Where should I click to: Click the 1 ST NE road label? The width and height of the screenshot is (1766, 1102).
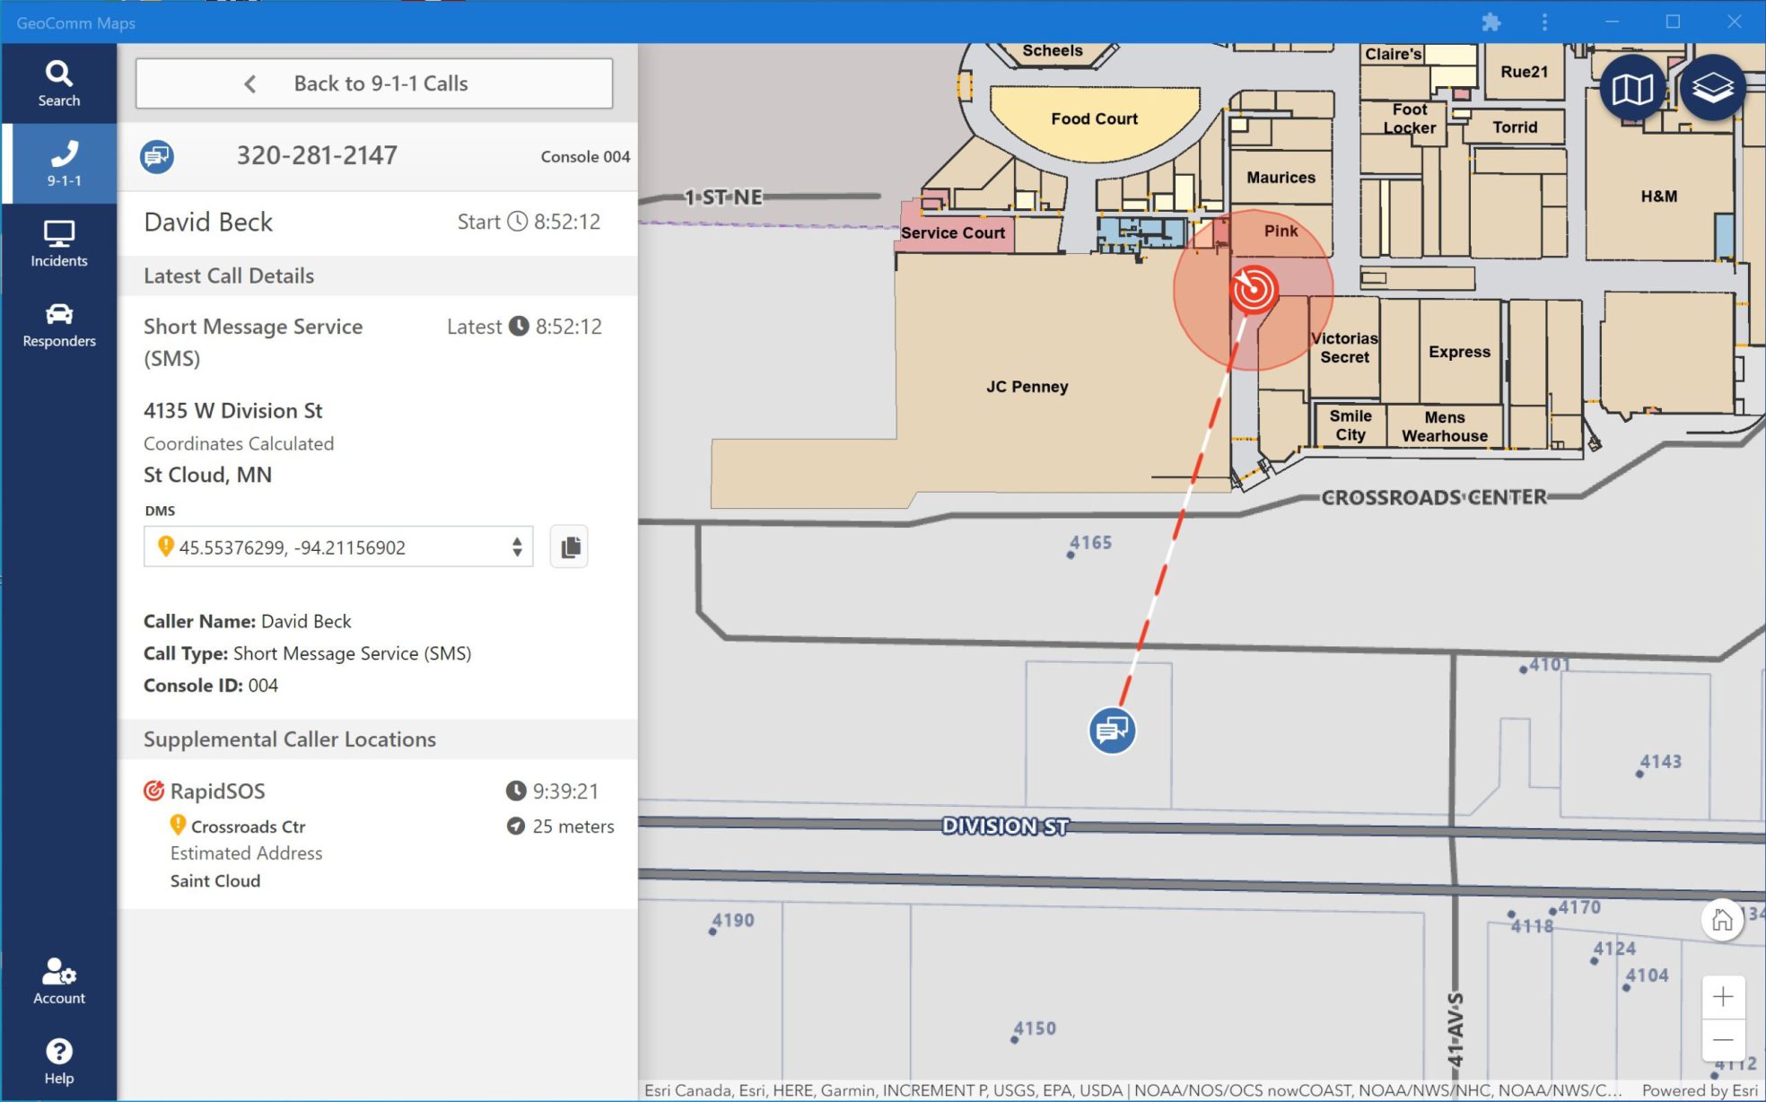(x=723, y=197)
